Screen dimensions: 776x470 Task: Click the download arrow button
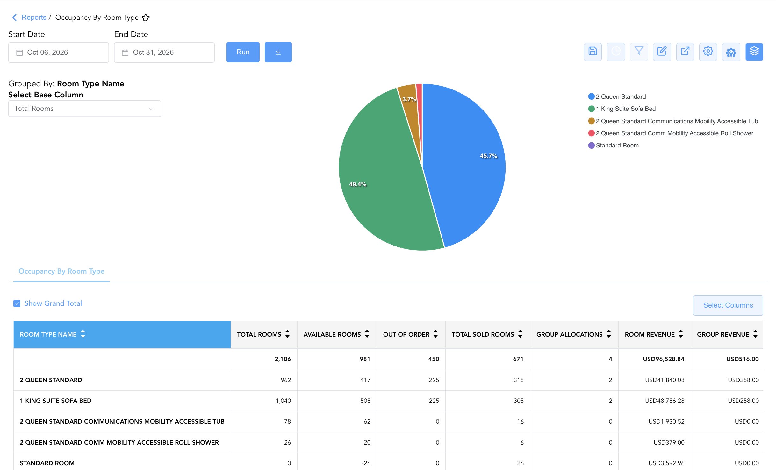pyautogui.click(x=278, y=52)
